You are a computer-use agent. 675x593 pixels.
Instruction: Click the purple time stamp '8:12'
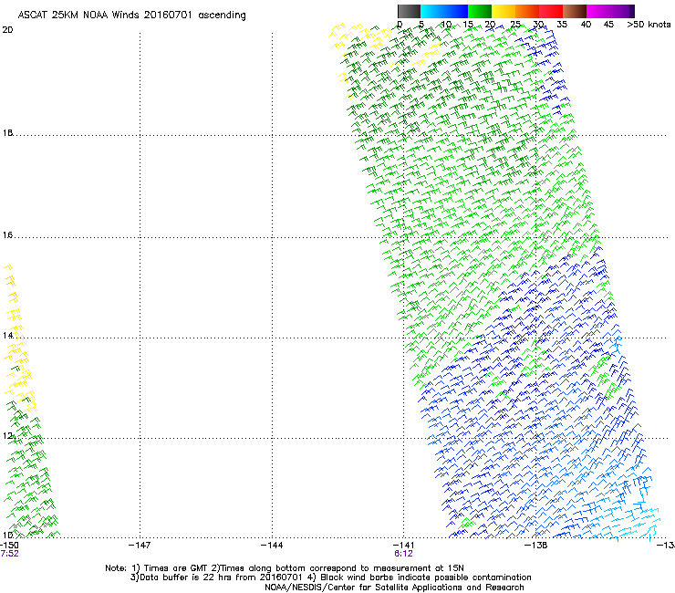tap(403, 554)
